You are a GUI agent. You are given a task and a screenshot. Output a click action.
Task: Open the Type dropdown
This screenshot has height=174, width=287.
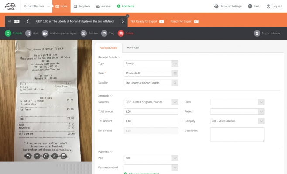point(151,64)
